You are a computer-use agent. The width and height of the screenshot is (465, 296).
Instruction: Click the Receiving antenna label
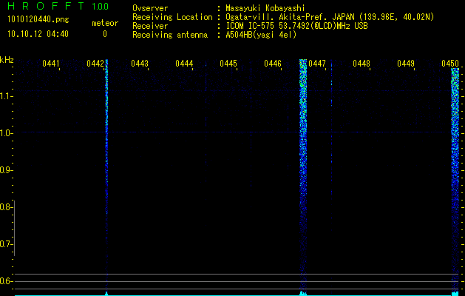170,35
